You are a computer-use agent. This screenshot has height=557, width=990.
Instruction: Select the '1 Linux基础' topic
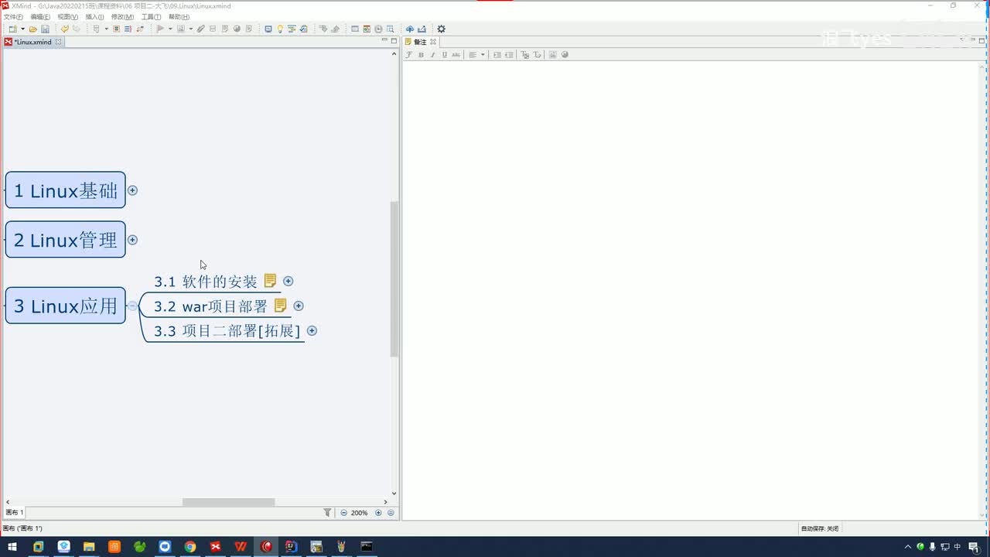65,190
